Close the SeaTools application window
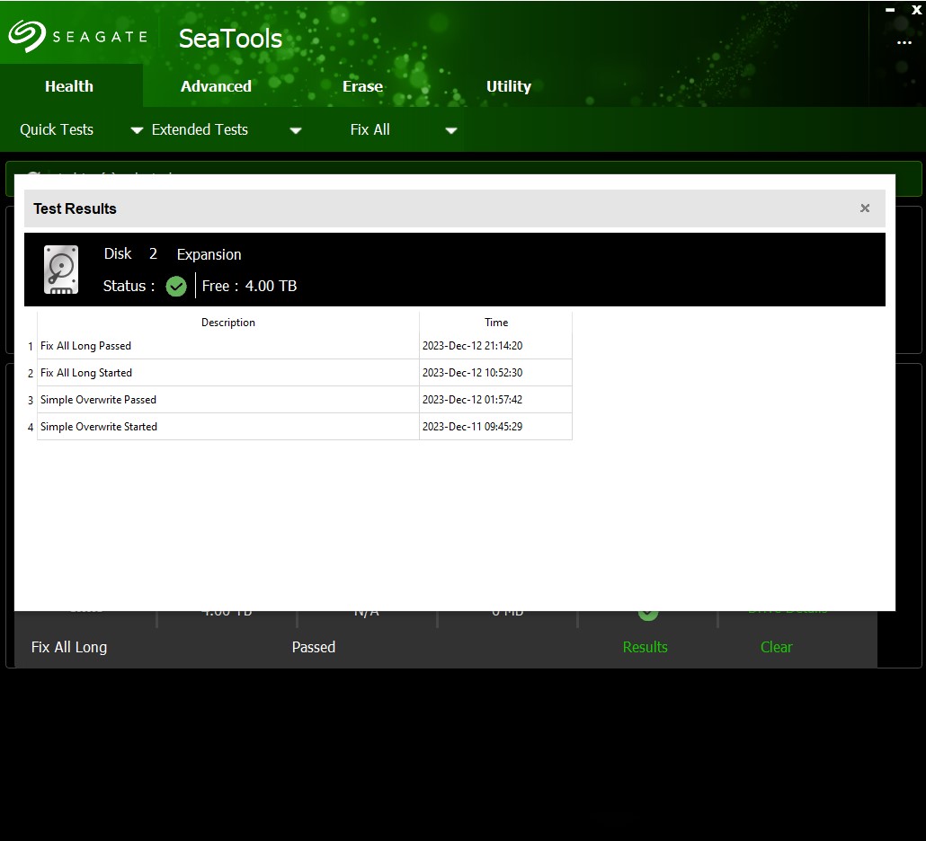The width and height of the screenshot is (926, 841). click(x=916, y=10)
